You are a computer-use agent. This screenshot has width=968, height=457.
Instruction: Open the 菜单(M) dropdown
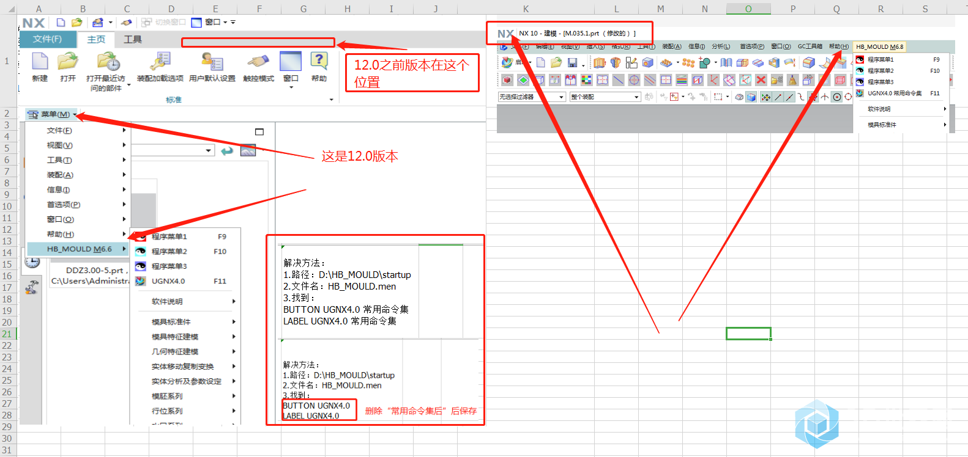pyautogui.click(x=52, y=114)
